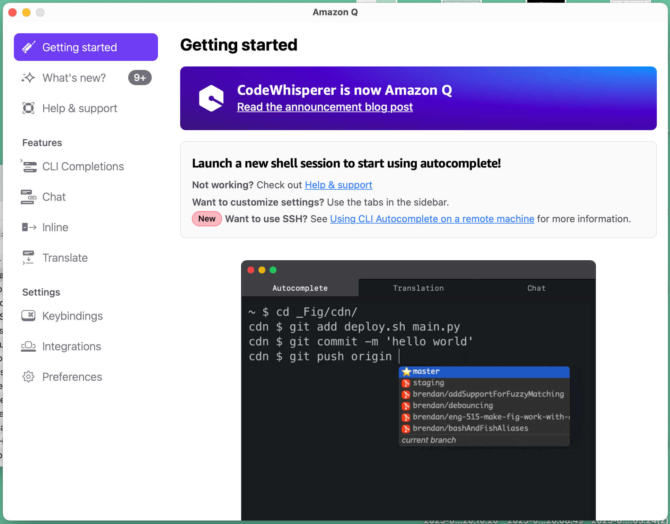
Task: Click the brendan/debouncing branch icon
Action: click(406, 406)
